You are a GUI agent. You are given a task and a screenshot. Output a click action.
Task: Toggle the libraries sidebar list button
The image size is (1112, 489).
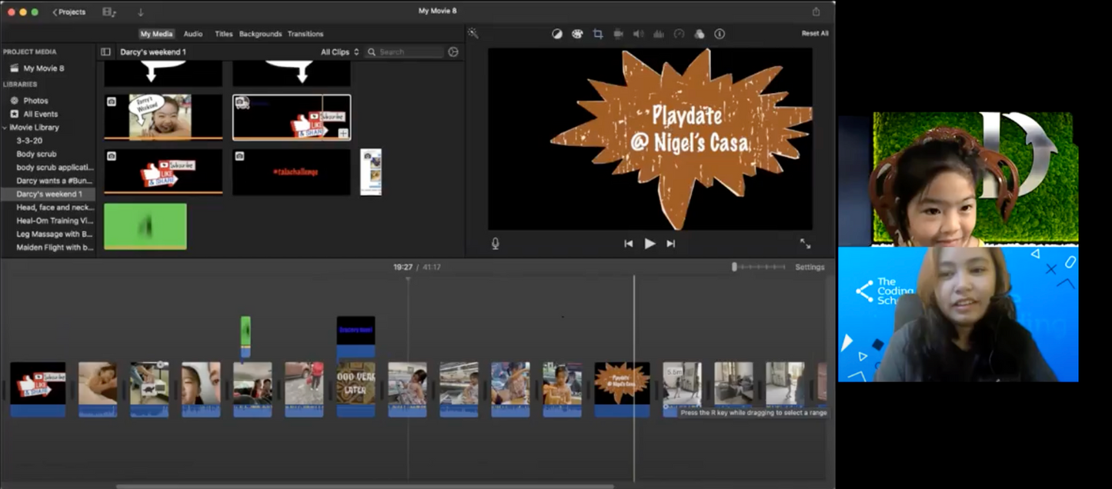[106, 52]
